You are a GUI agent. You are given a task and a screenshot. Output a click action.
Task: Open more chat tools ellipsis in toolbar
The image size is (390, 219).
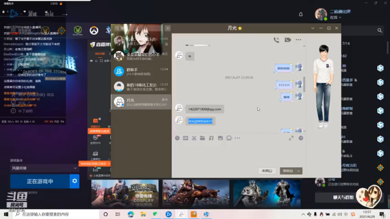tap(237, 138)
